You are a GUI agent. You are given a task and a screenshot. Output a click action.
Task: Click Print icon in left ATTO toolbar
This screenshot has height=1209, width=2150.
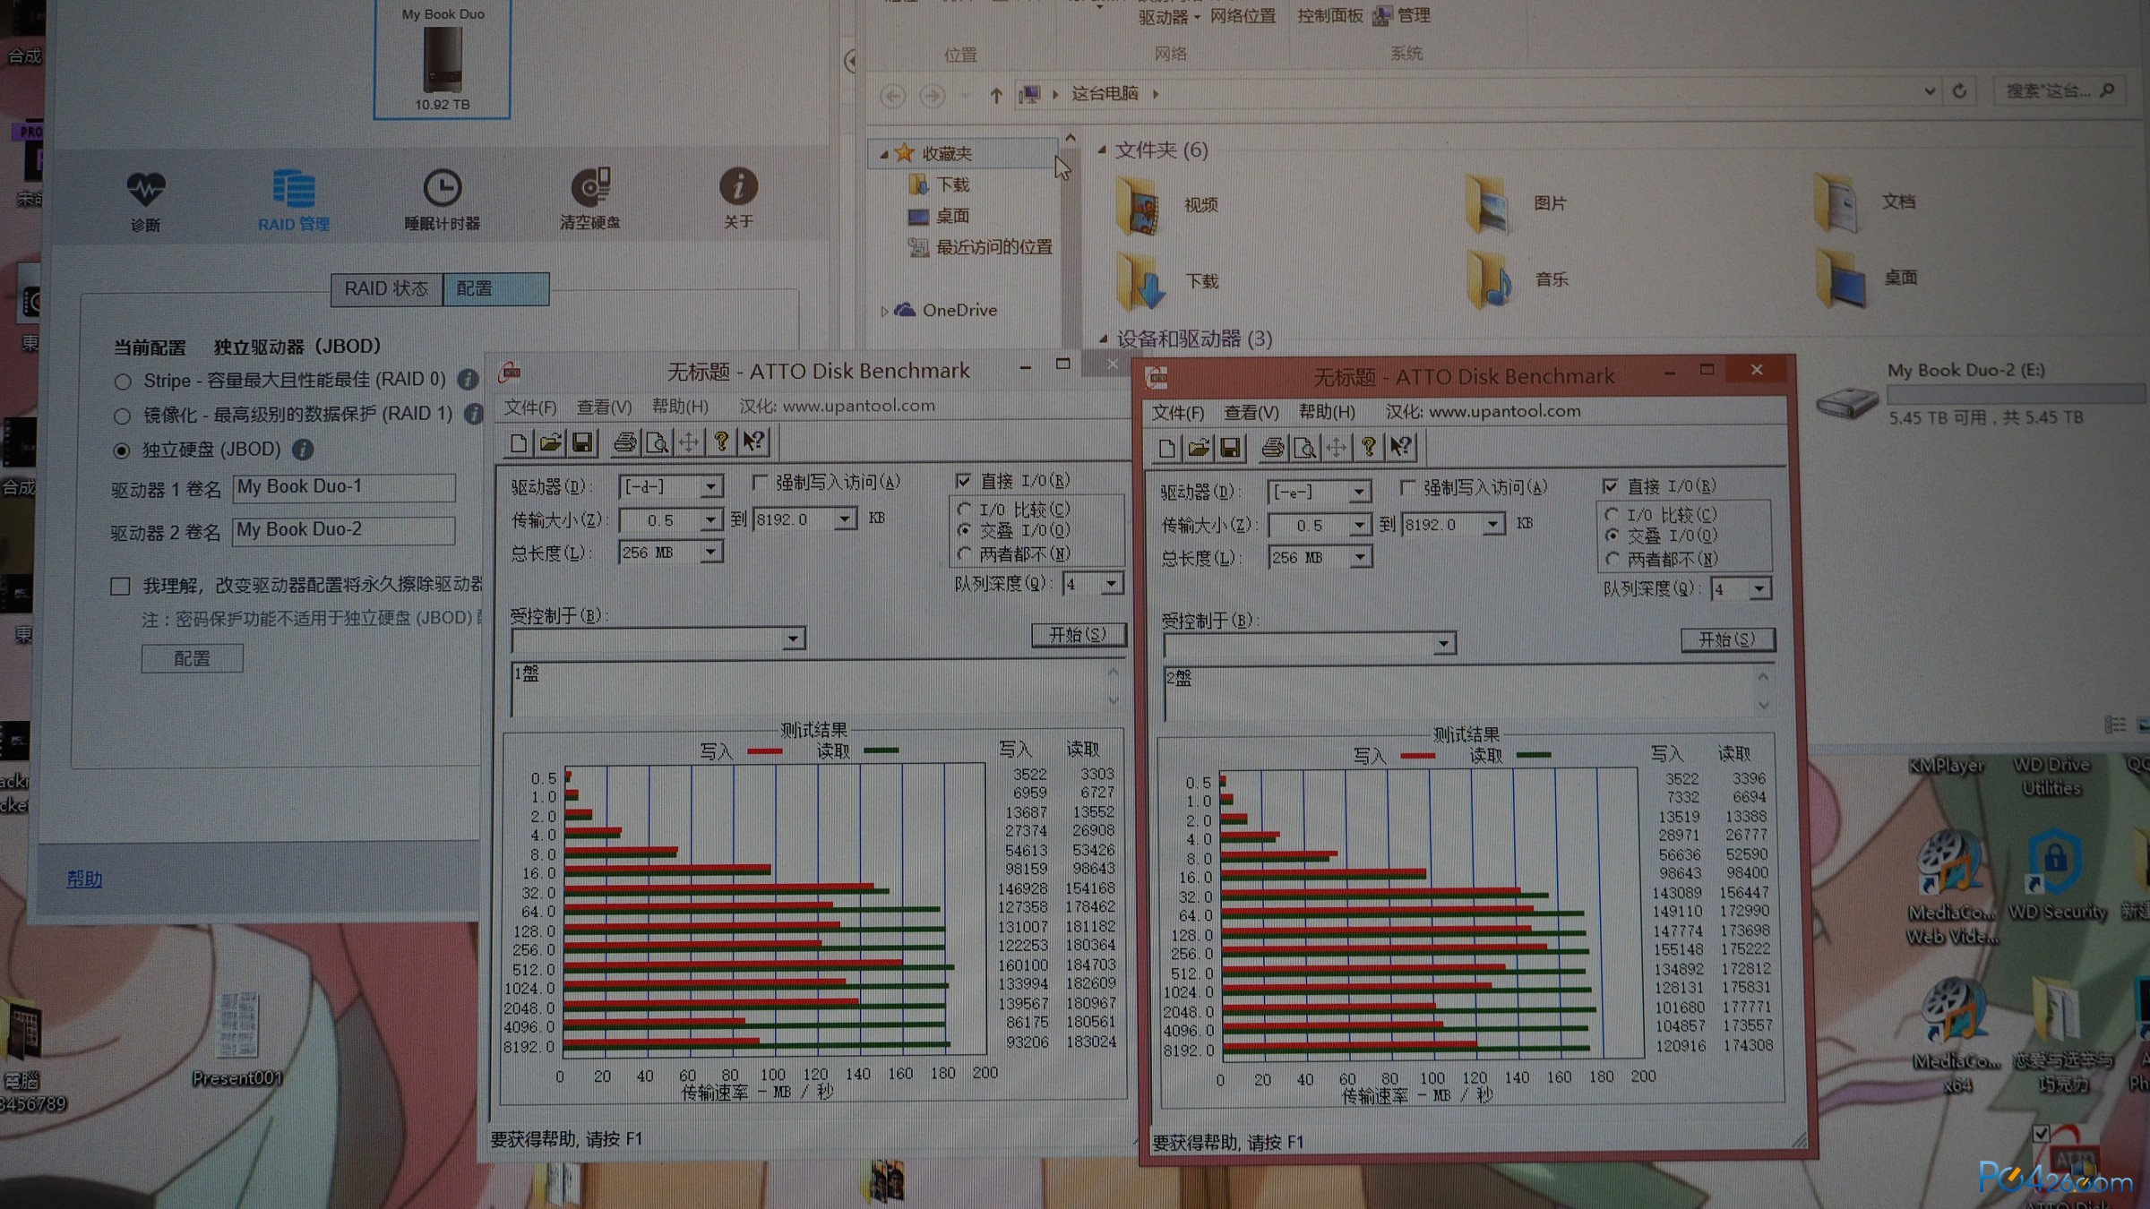click(625, 442)
